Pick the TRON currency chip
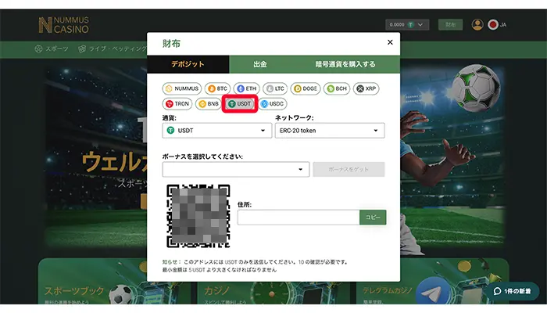This screenshot has width=547, height=313. coord(178,103)
